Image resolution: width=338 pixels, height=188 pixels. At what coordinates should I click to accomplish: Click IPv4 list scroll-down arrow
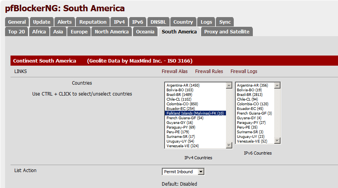(229, 145)
